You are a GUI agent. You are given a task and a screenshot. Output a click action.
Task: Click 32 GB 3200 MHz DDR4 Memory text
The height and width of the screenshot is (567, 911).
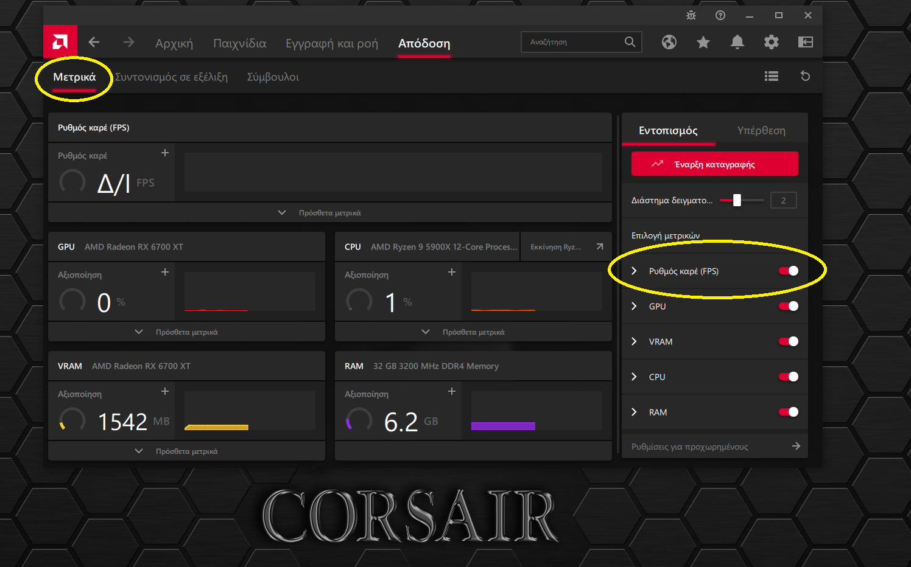[436, 366]
